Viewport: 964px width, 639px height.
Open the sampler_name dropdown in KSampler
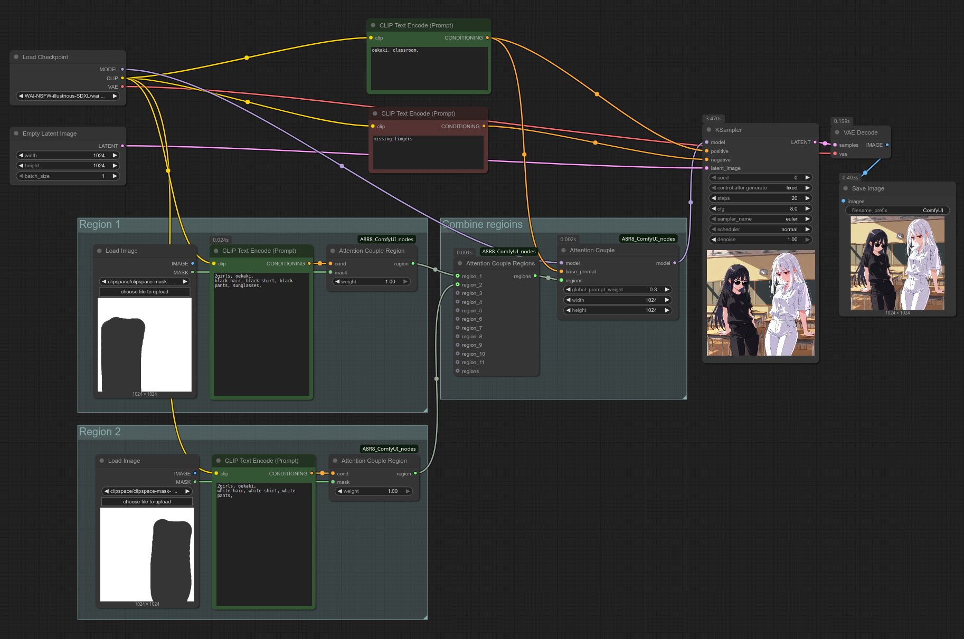(760, 219)
